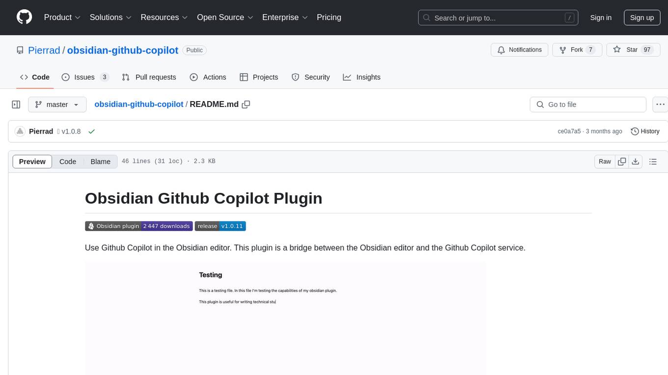Screen dimensions: 668x375
Task: Click the obsidian-github-copilot breadcrumb link
Action: click(x=139, y=104)
